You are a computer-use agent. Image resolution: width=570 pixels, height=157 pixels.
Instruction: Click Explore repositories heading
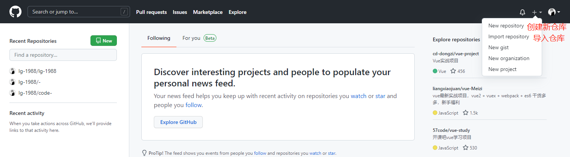pyautogui.click(x=456, y=39)
